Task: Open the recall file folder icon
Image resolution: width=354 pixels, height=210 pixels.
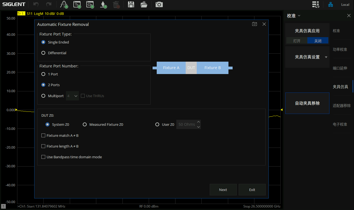Action: click(x=144, y=4)
